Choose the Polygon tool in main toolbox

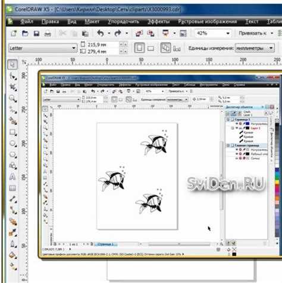point(13,154)
